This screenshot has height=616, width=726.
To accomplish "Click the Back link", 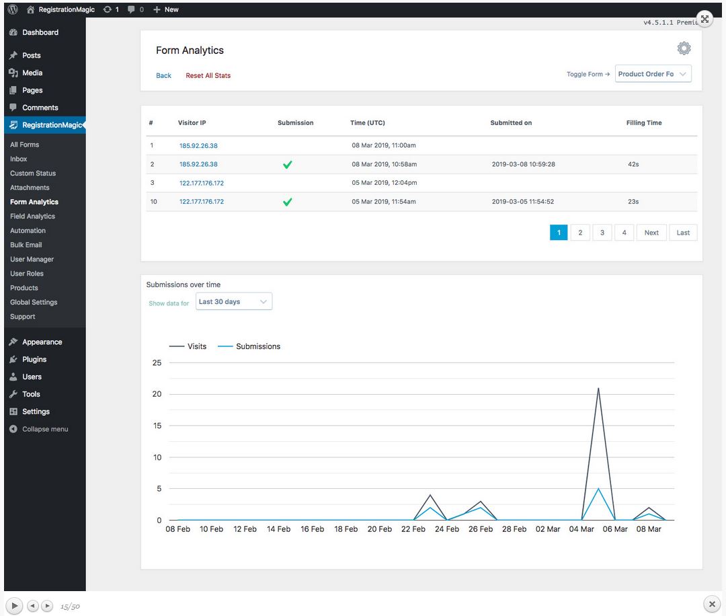I will tap(163, 75).
